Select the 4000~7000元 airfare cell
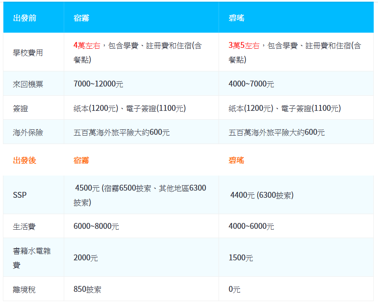The image size is (378, 304). pyautogui.click(x=251, y=84)
